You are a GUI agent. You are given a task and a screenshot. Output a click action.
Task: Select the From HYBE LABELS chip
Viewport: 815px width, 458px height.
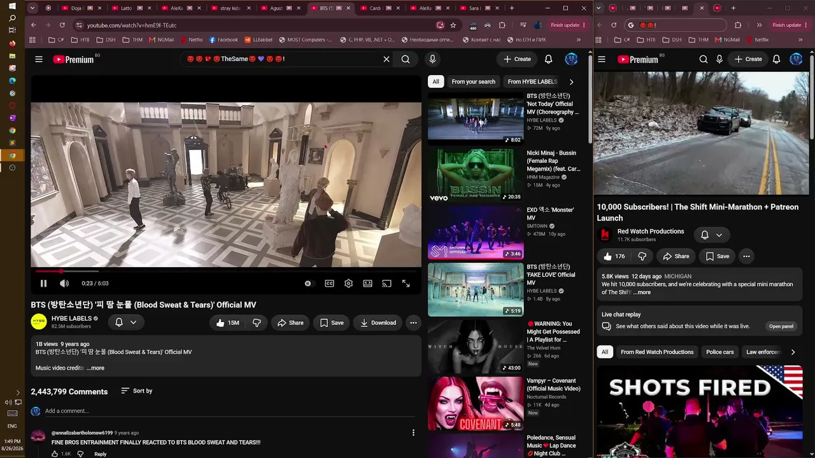[x=532, y=82]
